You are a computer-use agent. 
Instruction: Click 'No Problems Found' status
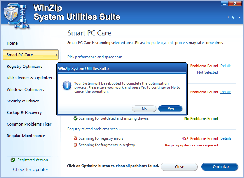(201, 119)
